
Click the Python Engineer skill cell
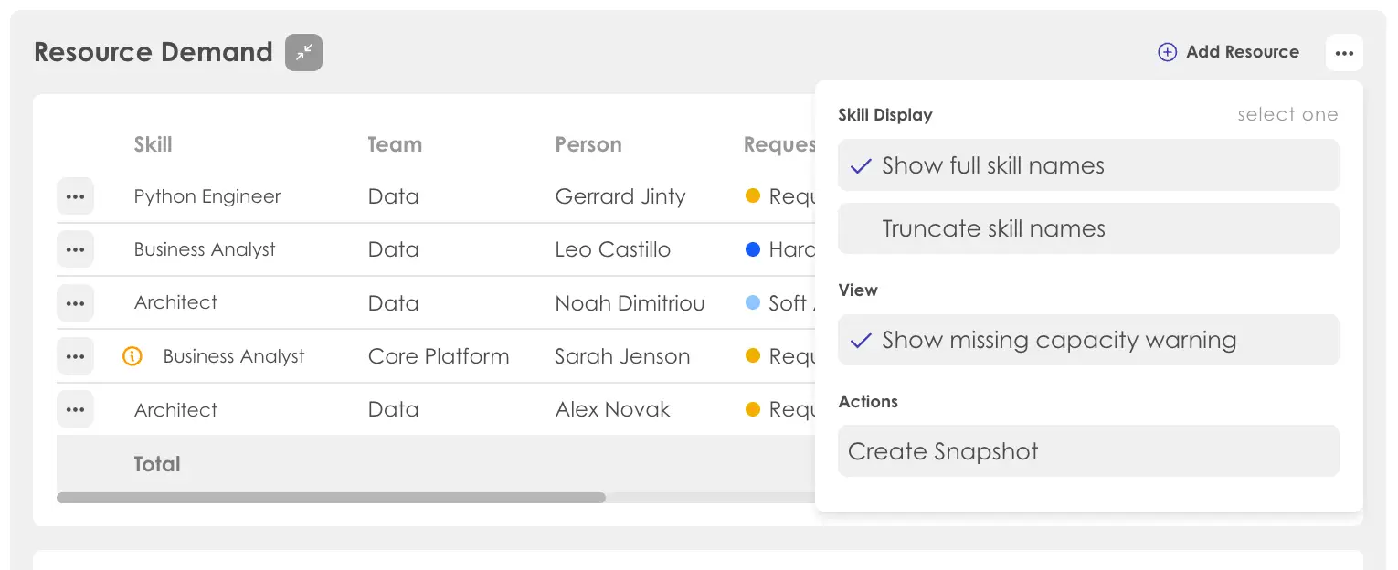click(207, 196)
